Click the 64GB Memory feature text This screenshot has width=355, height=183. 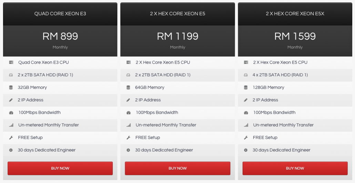tap(150, 87)
